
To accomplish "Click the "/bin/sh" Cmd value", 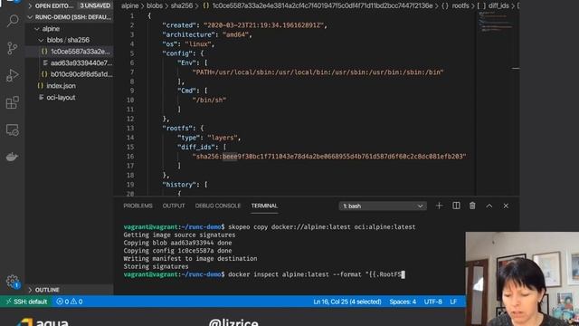I will coord(209,101).
